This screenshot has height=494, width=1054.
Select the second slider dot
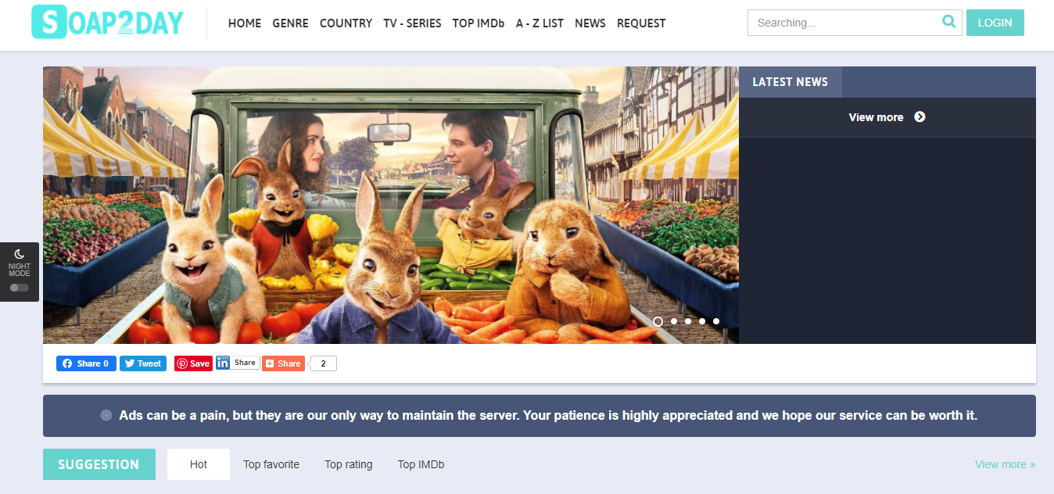(x=674, y=321)
